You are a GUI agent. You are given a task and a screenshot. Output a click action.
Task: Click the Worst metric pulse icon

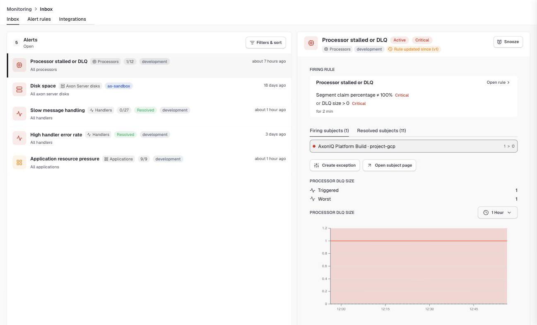(x=313, y=199)
